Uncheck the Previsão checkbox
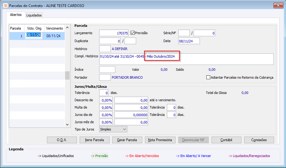 pos(133,33)
